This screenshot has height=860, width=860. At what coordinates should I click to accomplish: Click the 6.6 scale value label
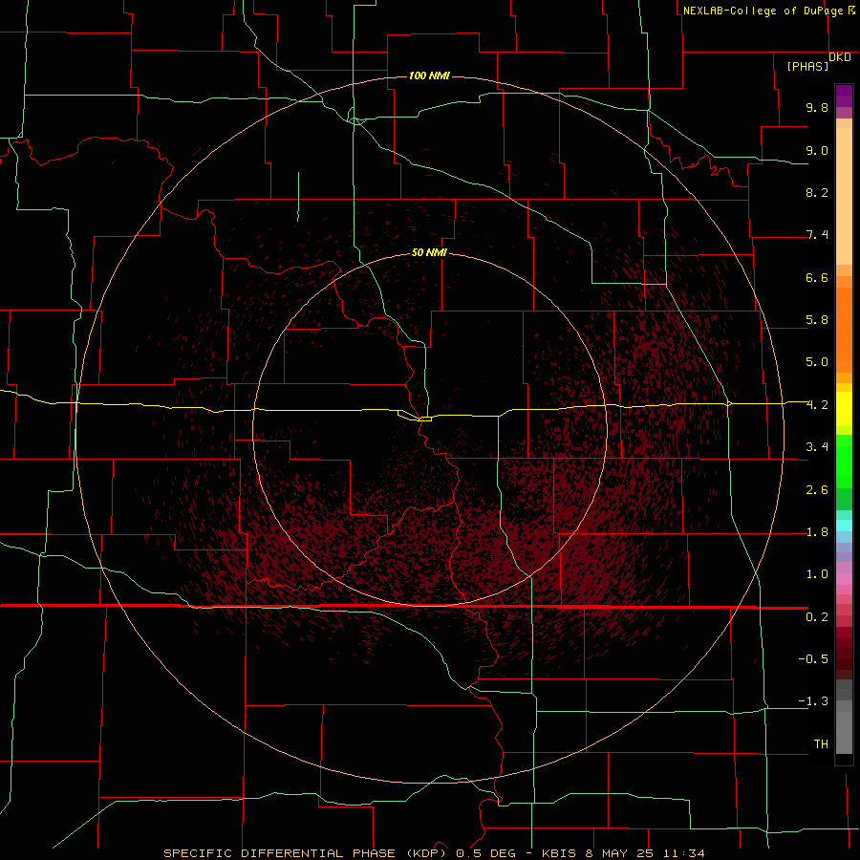point(817,277)
